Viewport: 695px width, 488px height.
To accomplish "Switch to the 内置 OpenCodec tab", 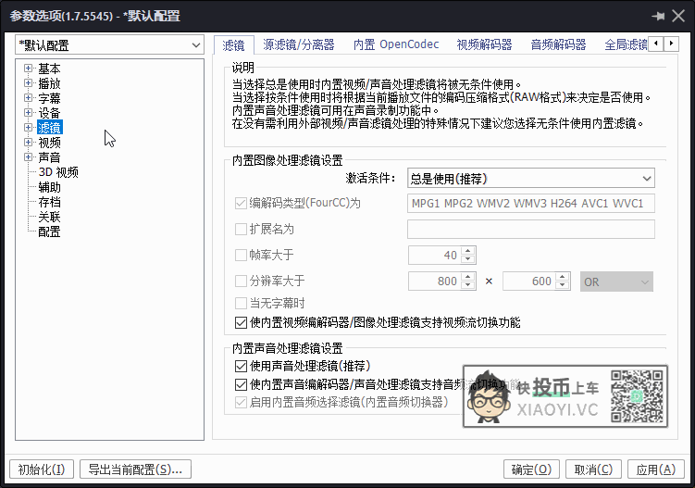I will pyautogui.click(x=396, y=44).
